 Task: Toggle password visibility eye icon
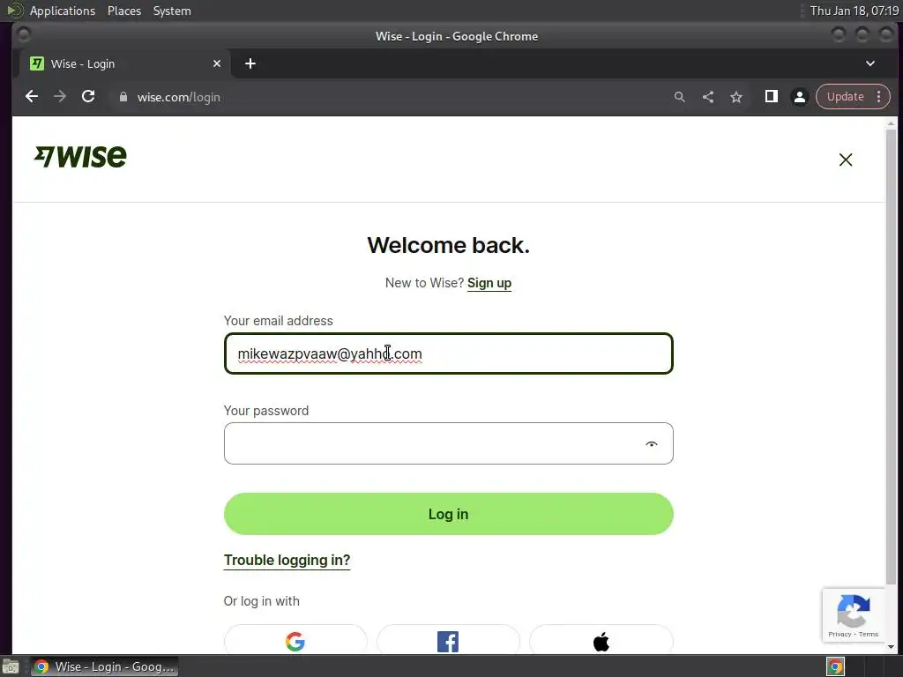652,444
